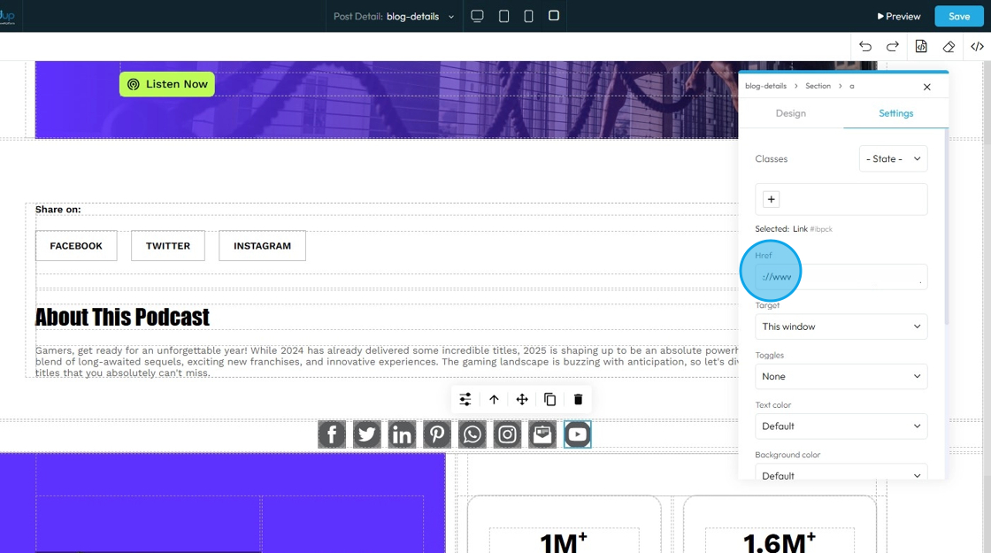Click the blog-details breadcrumb
The width and height of the screenshot is (991, 553).
[x=765, y=86]
